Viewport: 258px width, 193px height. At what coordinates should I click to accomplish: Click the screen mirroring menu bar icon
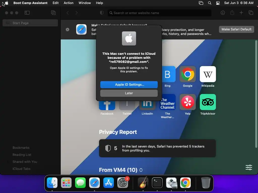coord(201,3)
